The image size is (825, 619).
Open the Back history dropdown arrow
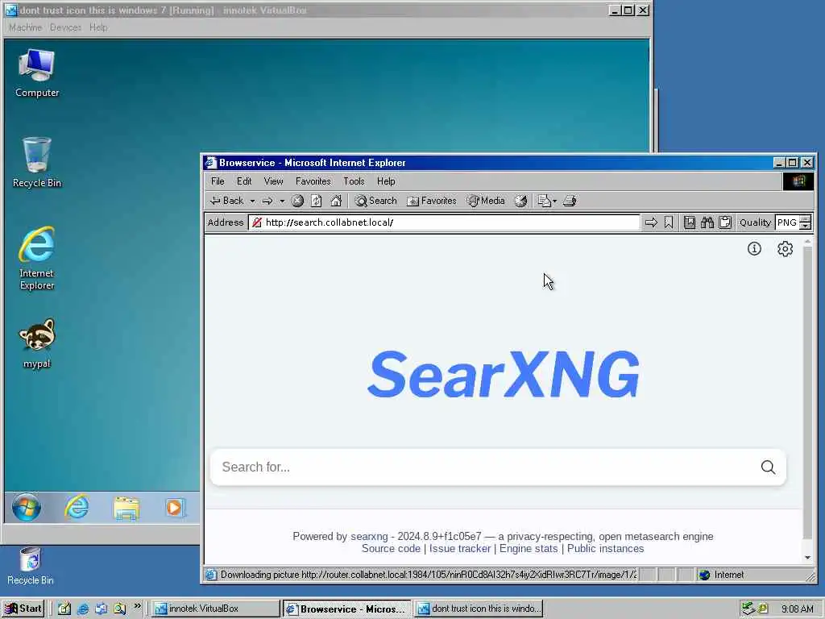tap(252, 201)
